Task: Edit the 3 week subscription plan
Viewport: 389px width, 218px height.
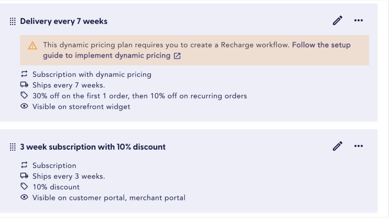Action: [x=337, y=146]
